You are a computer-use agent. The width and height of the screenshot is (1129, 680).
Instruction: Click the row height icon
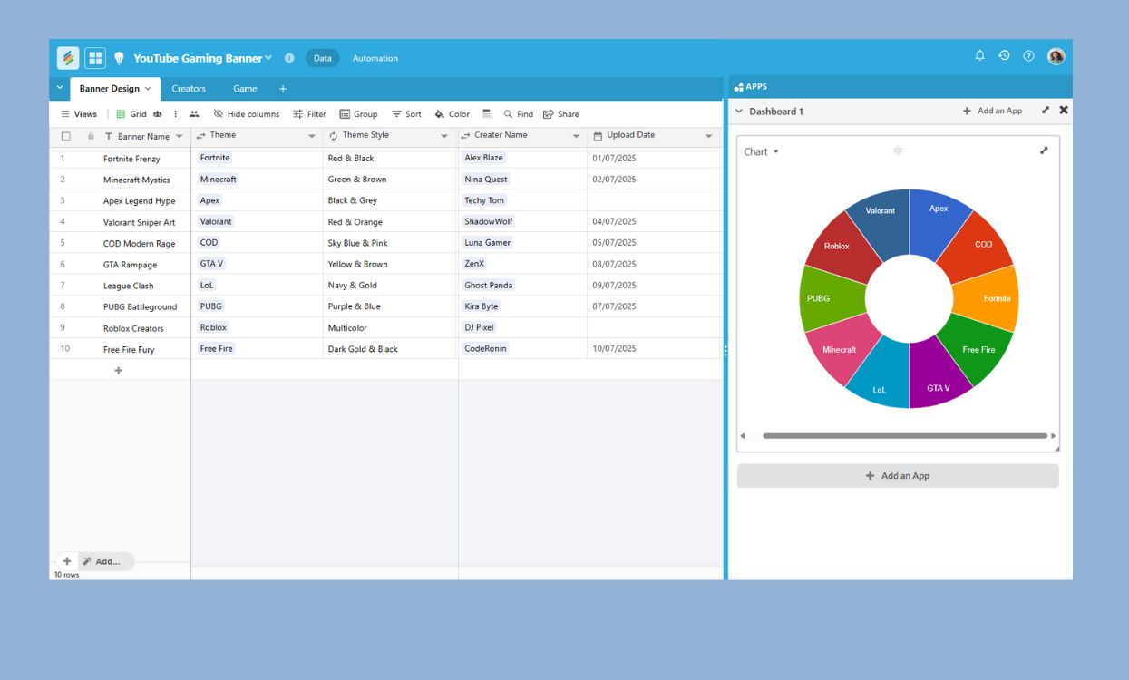click(487, 114)
